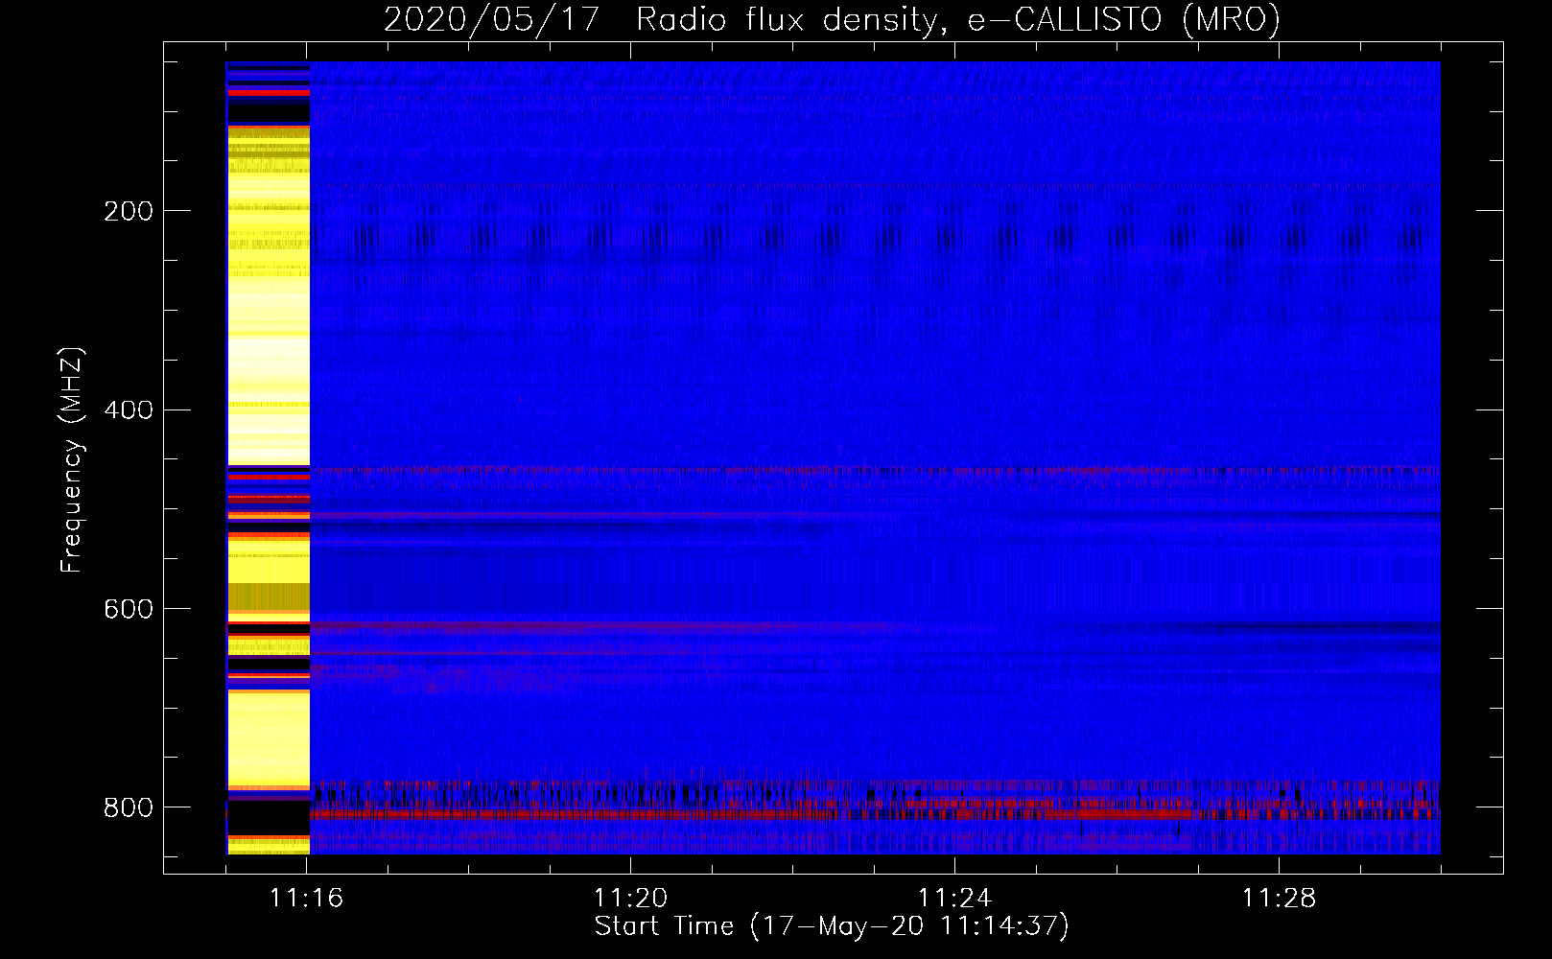Click the 800 frequency tick label
The height and width of the screenshot is (959, 1552).
click(129, 807)
